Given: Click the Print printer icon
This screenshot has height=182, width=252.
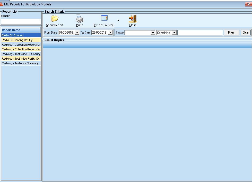Looking at the screenshot, I should (x=79, y=19).
